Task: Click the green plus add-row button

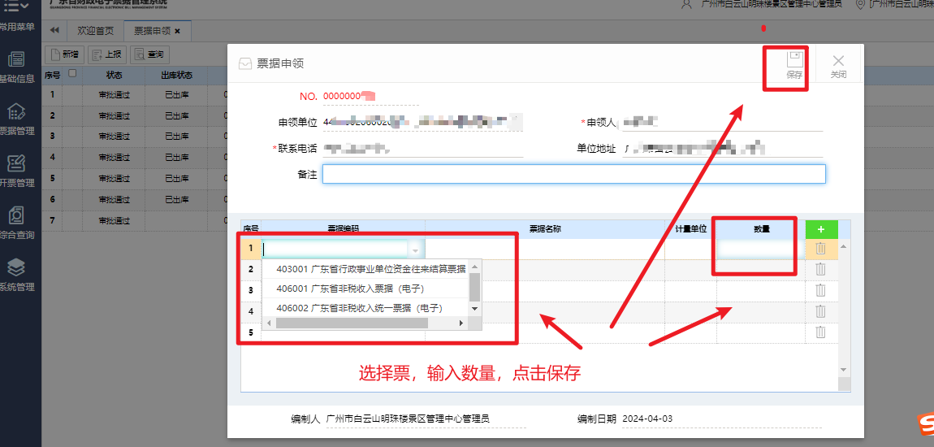Action: pos(821,229)
